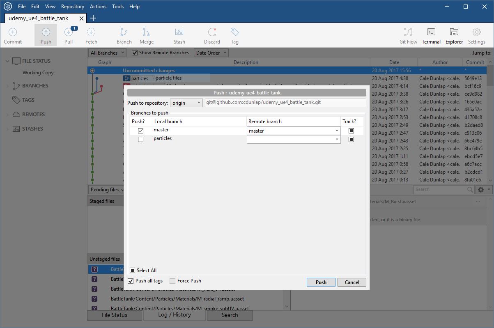Viewport: 494px width, 328px height.
Task: Click the remote repository URL field
Action: coord(285,103)
